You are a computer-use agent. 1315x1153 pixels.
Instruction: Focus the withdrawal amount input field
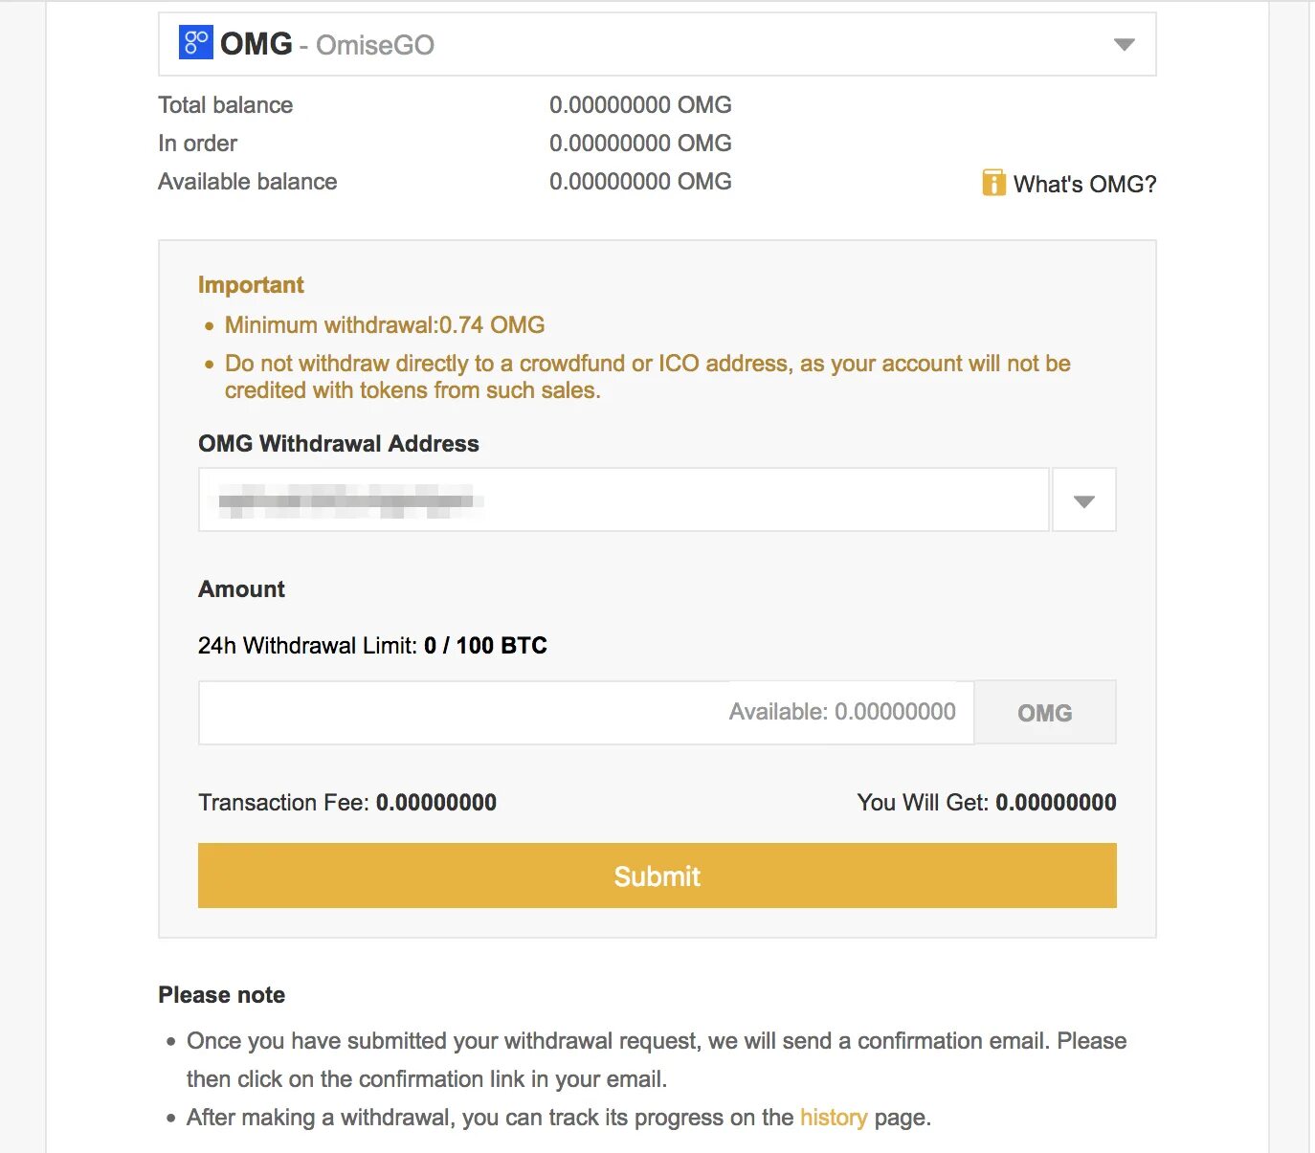click(x=586, y=712)
